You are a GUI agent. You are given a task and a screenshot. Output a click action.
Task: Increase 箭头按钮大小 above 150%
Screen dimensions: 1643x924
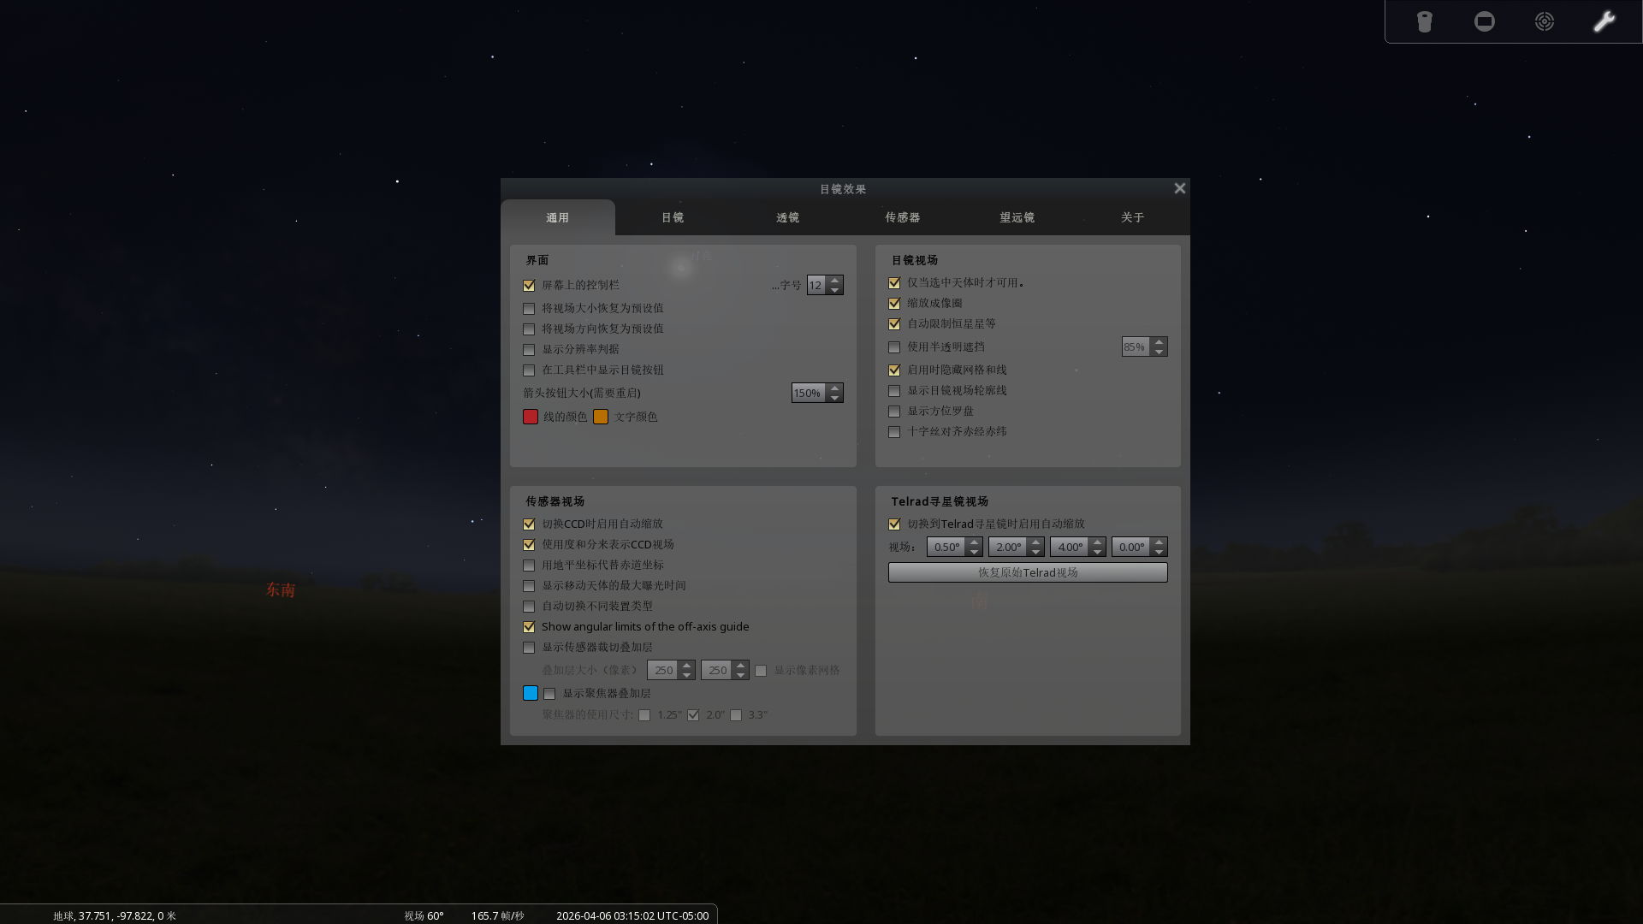[x=835, y=388]
